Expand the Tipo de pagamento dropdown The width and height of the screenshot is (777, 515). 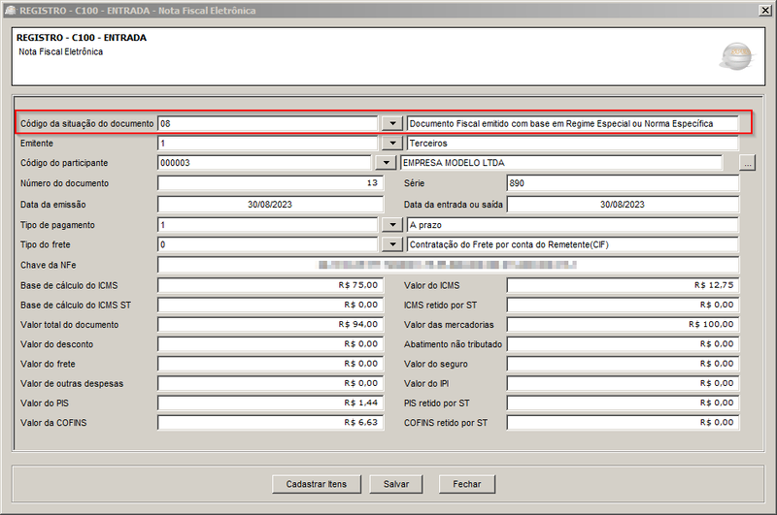tap(392, 225)
